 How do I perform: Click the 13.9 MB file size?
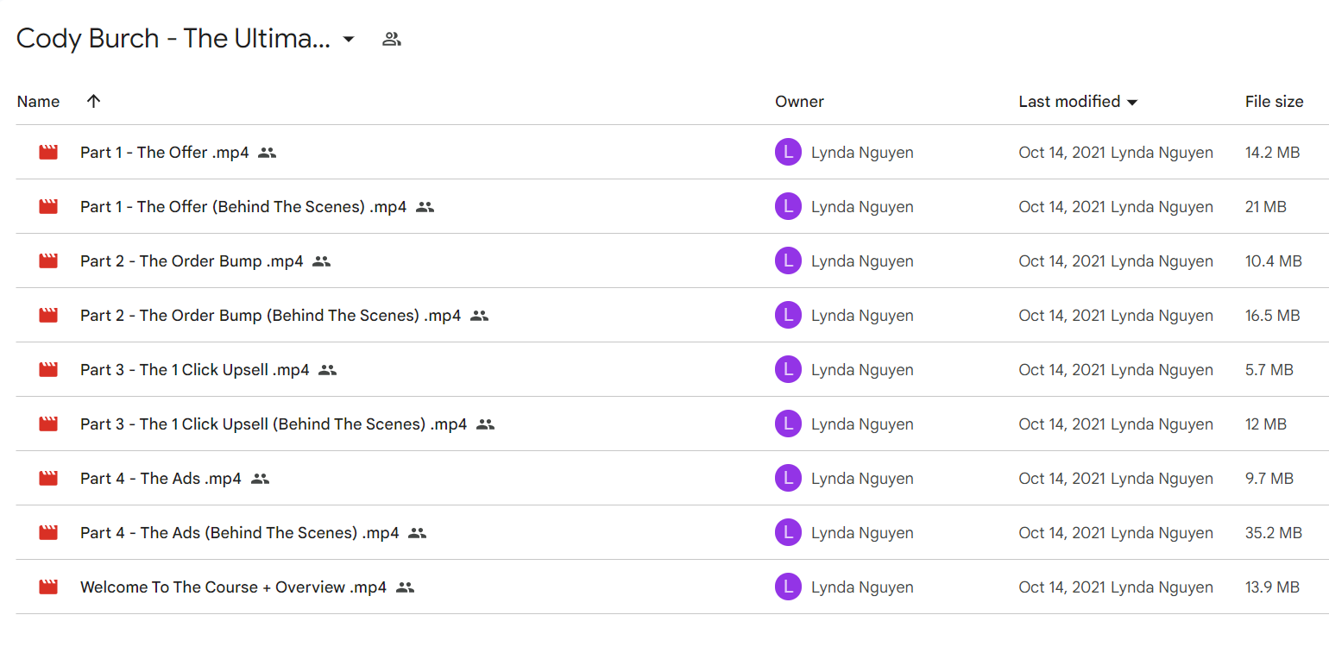pos(1272,587)
